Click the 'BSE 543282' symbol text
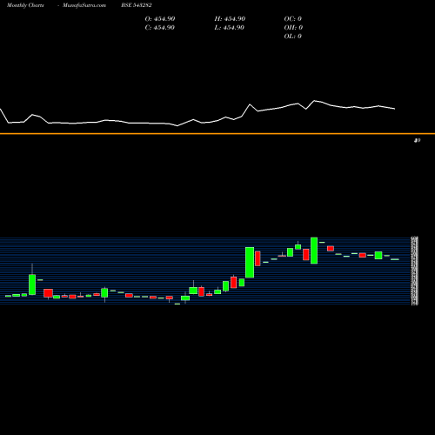 tap(137, 5)
